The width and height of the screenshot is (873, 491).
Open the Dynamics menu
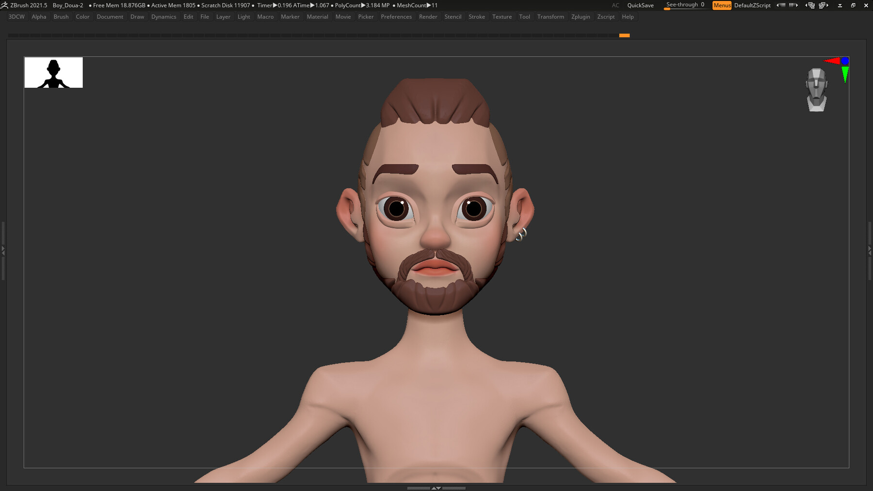(x=164, y=16)
